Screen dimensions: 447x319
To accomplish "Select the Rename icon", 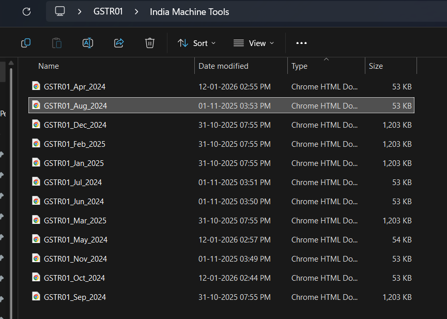I will click(88, 43).
